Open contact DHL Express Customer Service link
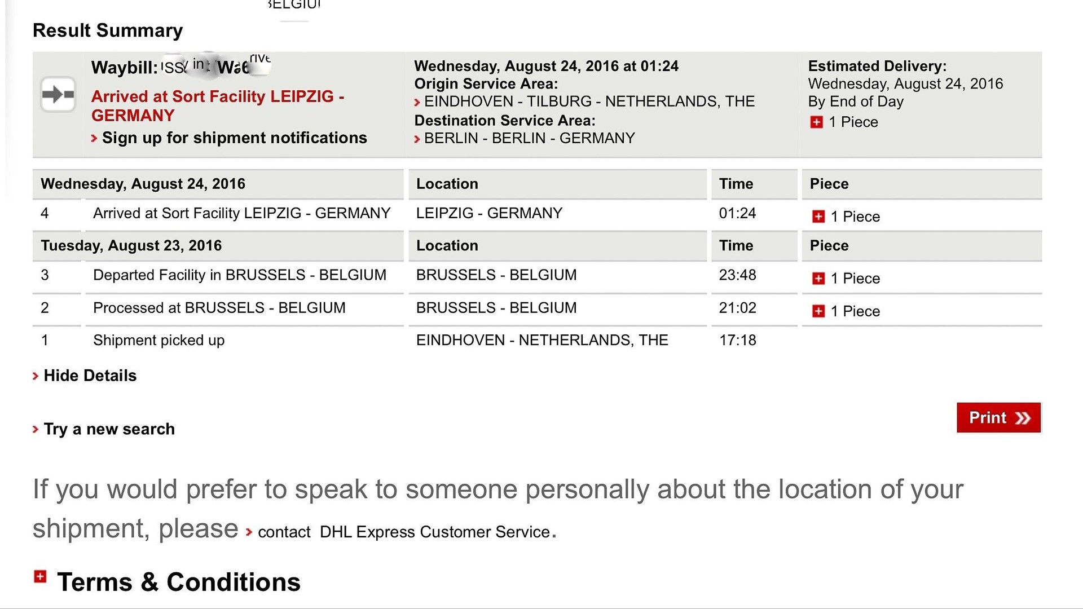The width and height of the screenshot is (1083, 609). click(403, 532)
